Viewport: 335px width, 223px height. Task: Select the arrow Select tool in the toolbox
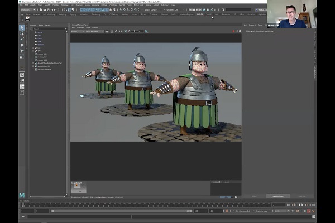click(x=22, y=28)
